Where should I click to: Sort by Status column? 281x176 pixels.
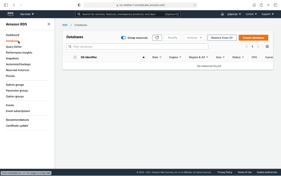pyautogui.click(x=238, y=57)
